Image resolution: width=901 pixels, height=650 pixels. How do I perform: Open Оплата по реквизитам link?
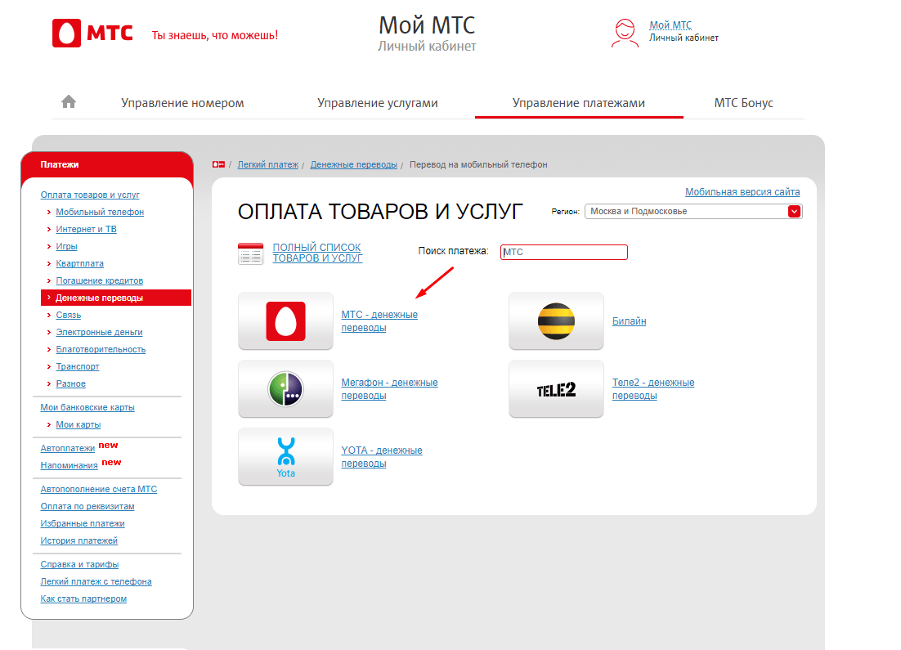(87, 506)
